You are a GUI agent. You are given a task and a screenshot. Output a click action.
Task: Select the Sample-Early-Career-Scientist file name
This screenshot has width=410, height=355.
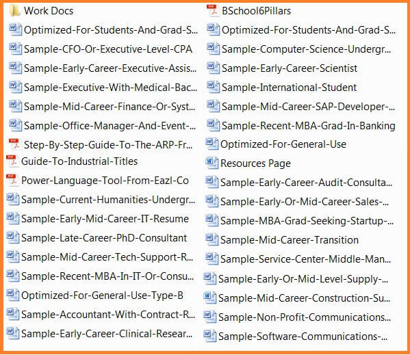coord(290,68)
